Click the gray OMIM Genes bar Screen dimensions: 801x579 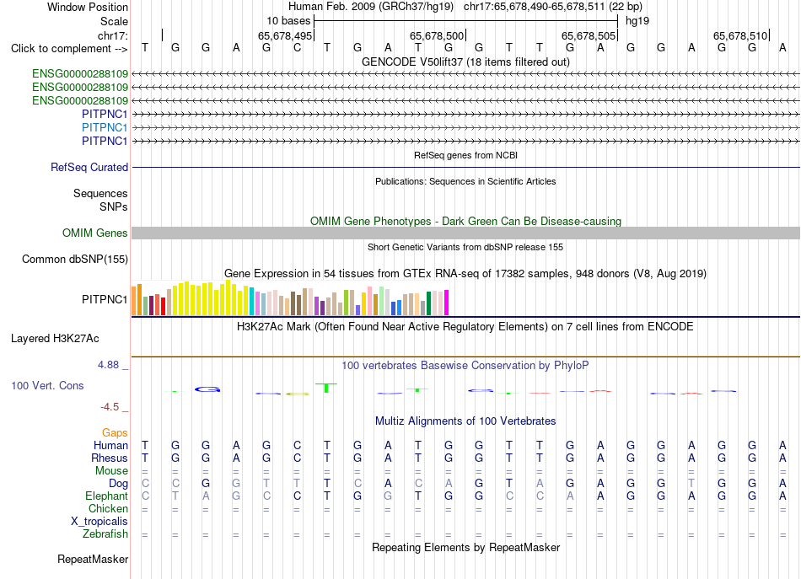pyautogui.click(x=465, y=233)
